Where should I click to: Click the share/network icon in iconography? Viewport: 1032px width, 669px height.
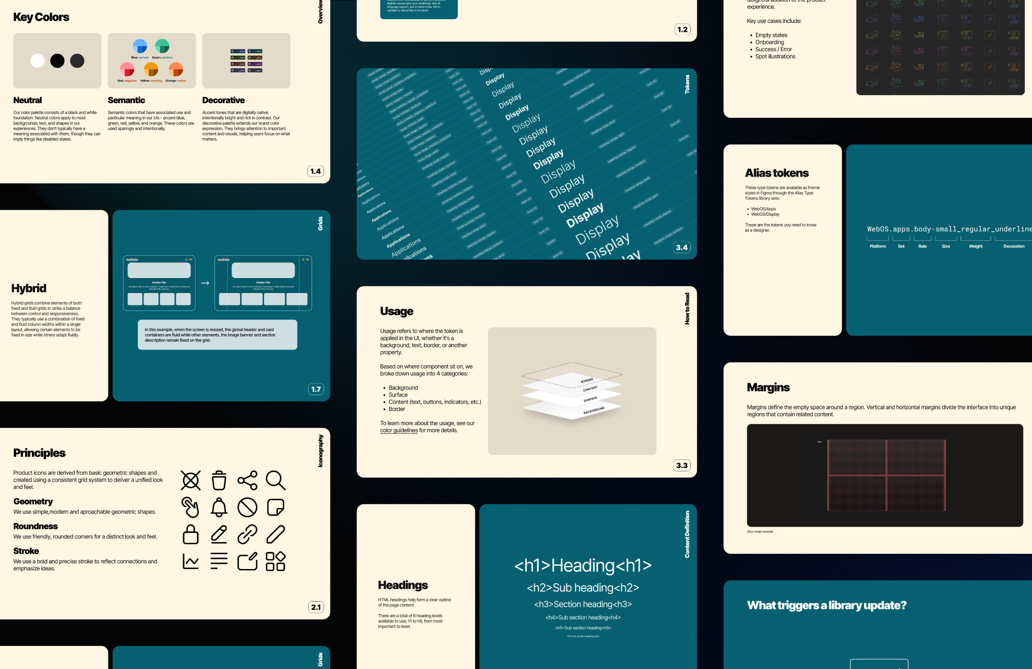click(247, 479)
